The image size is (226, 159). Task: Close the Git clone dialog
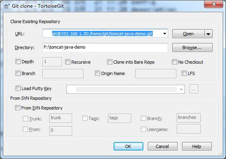[213, 4]
